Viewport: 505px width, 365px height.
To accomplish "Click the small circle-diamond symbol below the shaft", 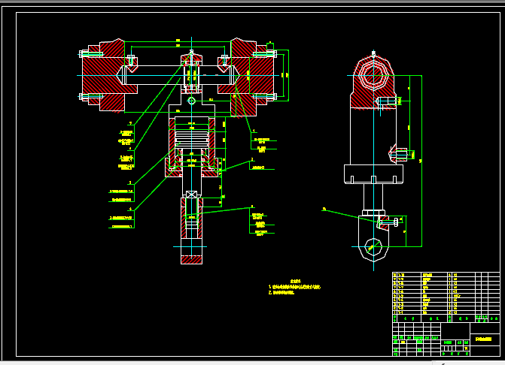I will coord(191,101).
